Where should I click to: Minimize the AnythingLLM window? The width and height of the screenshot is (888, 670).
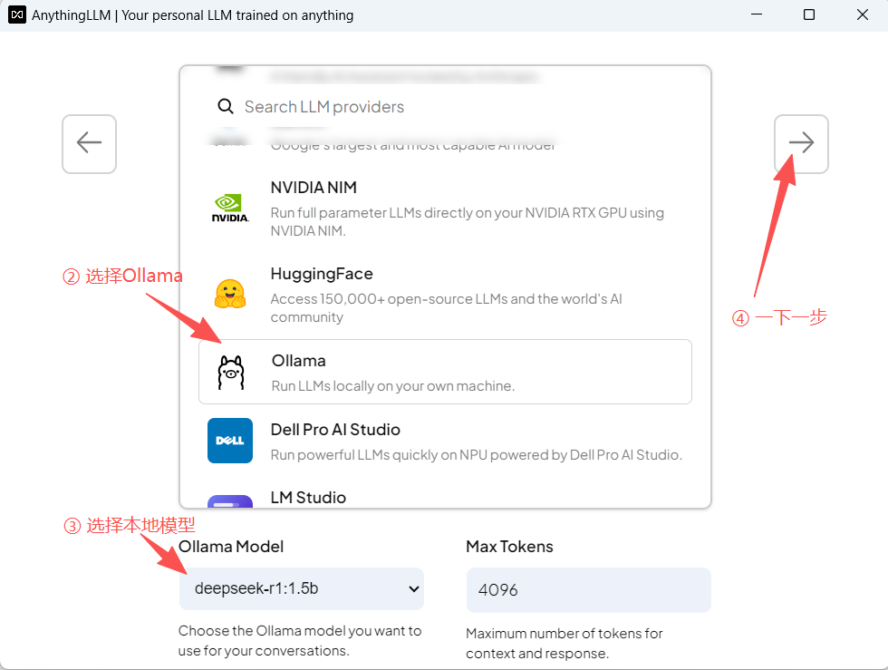[756, 15]
